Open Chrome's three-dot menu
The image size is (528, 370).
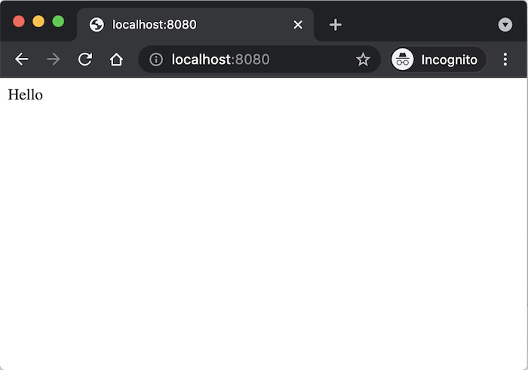pyautogui.click(x=505, y=60)
